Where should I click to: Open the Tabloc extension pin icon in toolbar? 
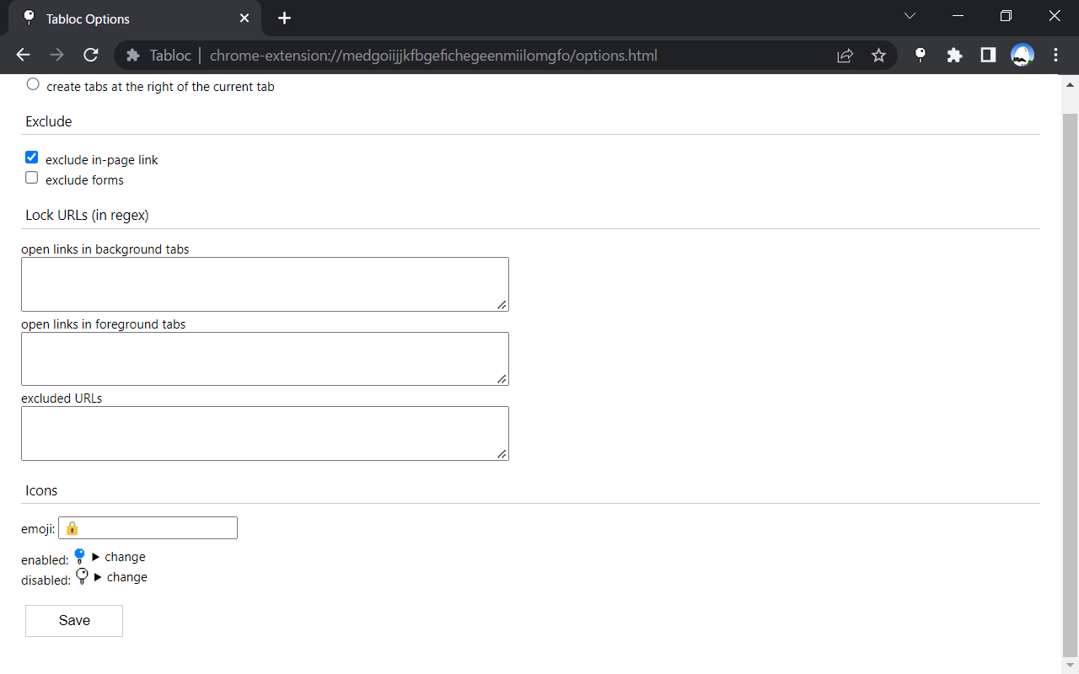pos(921,56)
